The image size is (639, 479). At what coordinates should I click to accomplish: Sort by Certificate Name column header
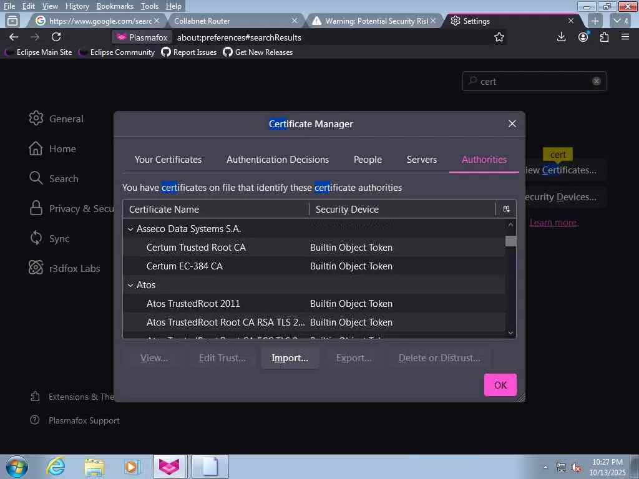215,209
